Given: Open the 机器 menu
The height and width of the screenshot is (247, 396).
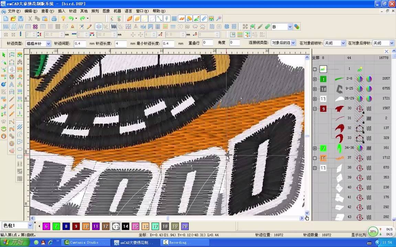Looking at the screenshot, I should 117,11.
